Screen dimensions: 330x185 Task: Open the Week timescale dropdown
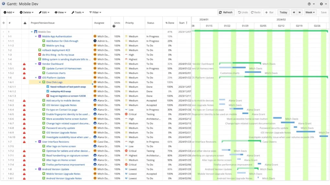tap(310, 12)
